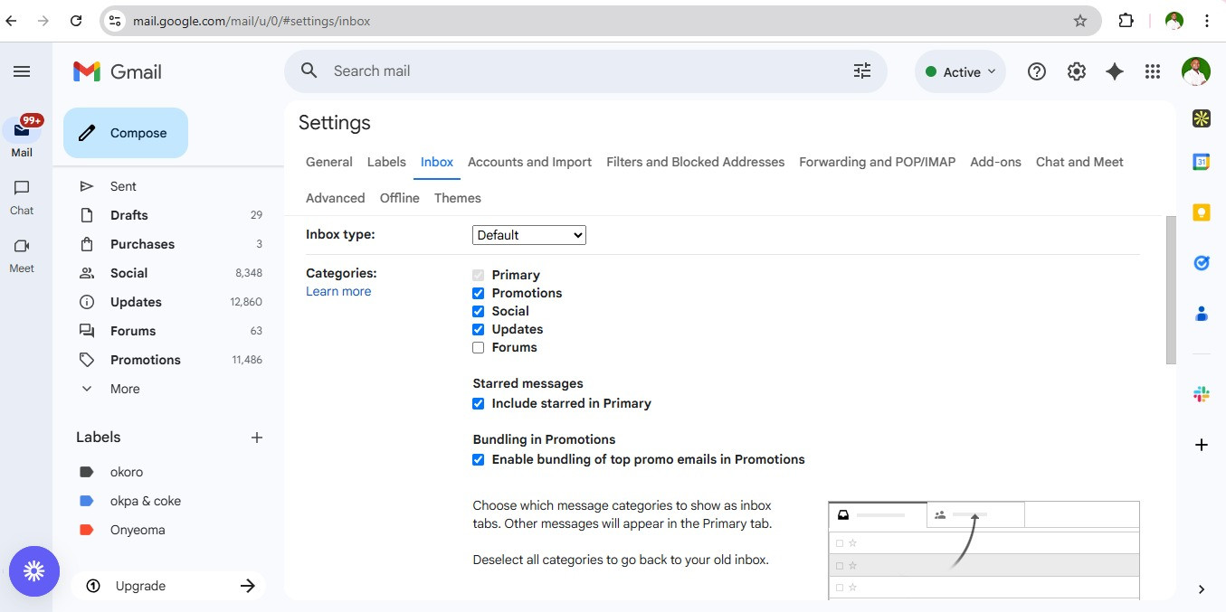
Task: Open Accounts and Import tab
Action: pos(529,162)
